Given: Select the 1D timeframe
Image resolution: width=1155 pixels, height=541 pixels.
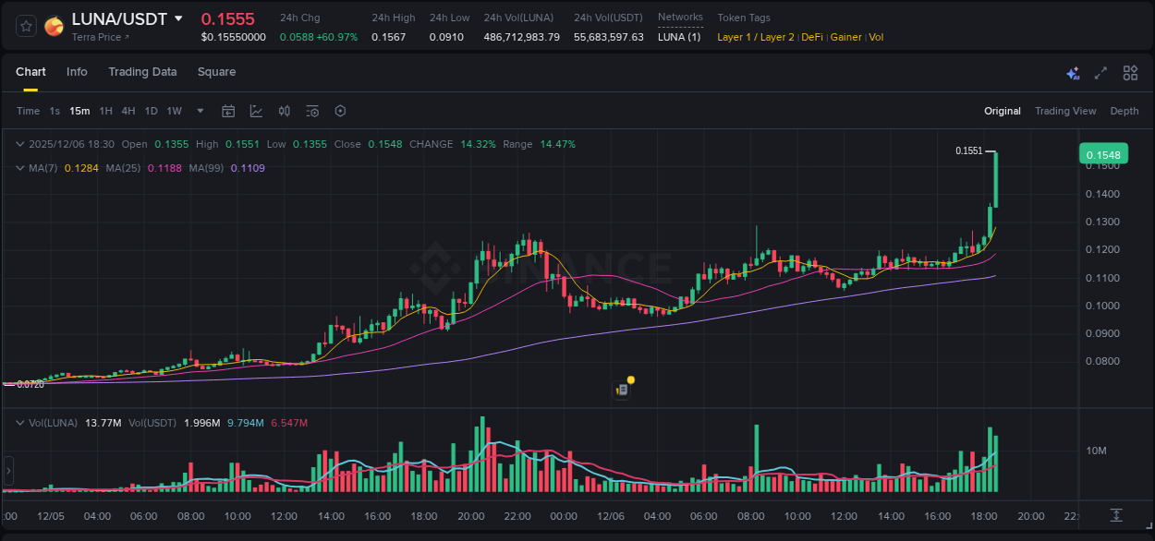Looking at the screenshot, I should click(151, 111).
